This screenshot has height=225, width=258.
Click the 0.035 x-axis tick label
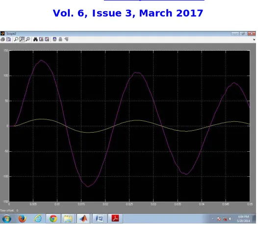(x=178, y=204)
